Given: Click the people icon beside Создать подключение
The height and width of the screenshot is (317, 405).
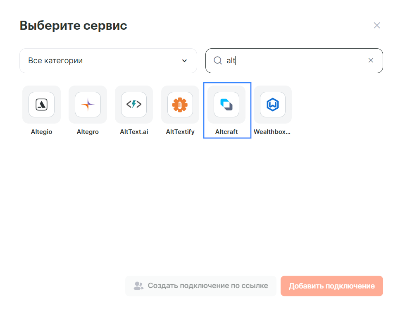Looking at the screenshot, I should [x=138, y=286].
